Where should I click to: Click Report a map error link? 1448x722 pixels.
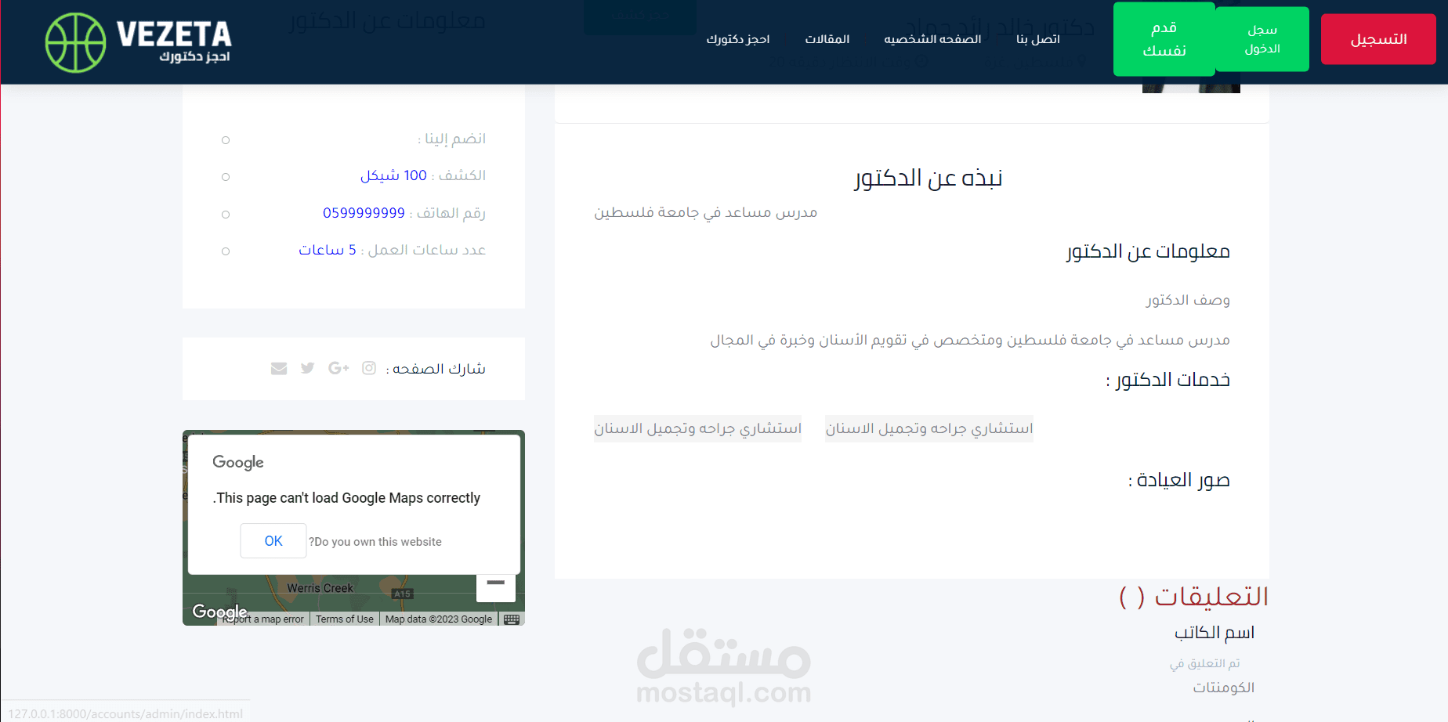pyautogui.click(x=263, y=619)
